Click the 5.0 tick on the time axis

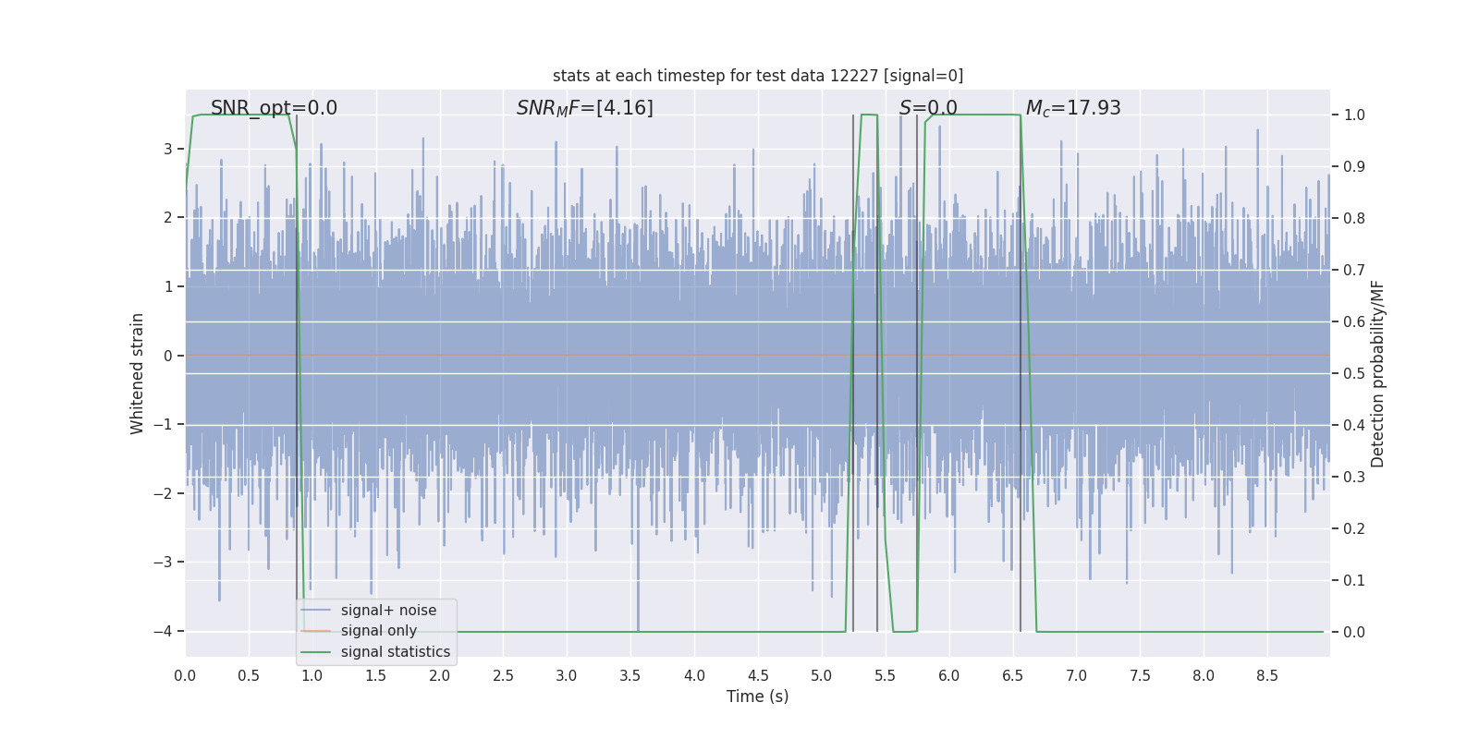tap(822, 675)
